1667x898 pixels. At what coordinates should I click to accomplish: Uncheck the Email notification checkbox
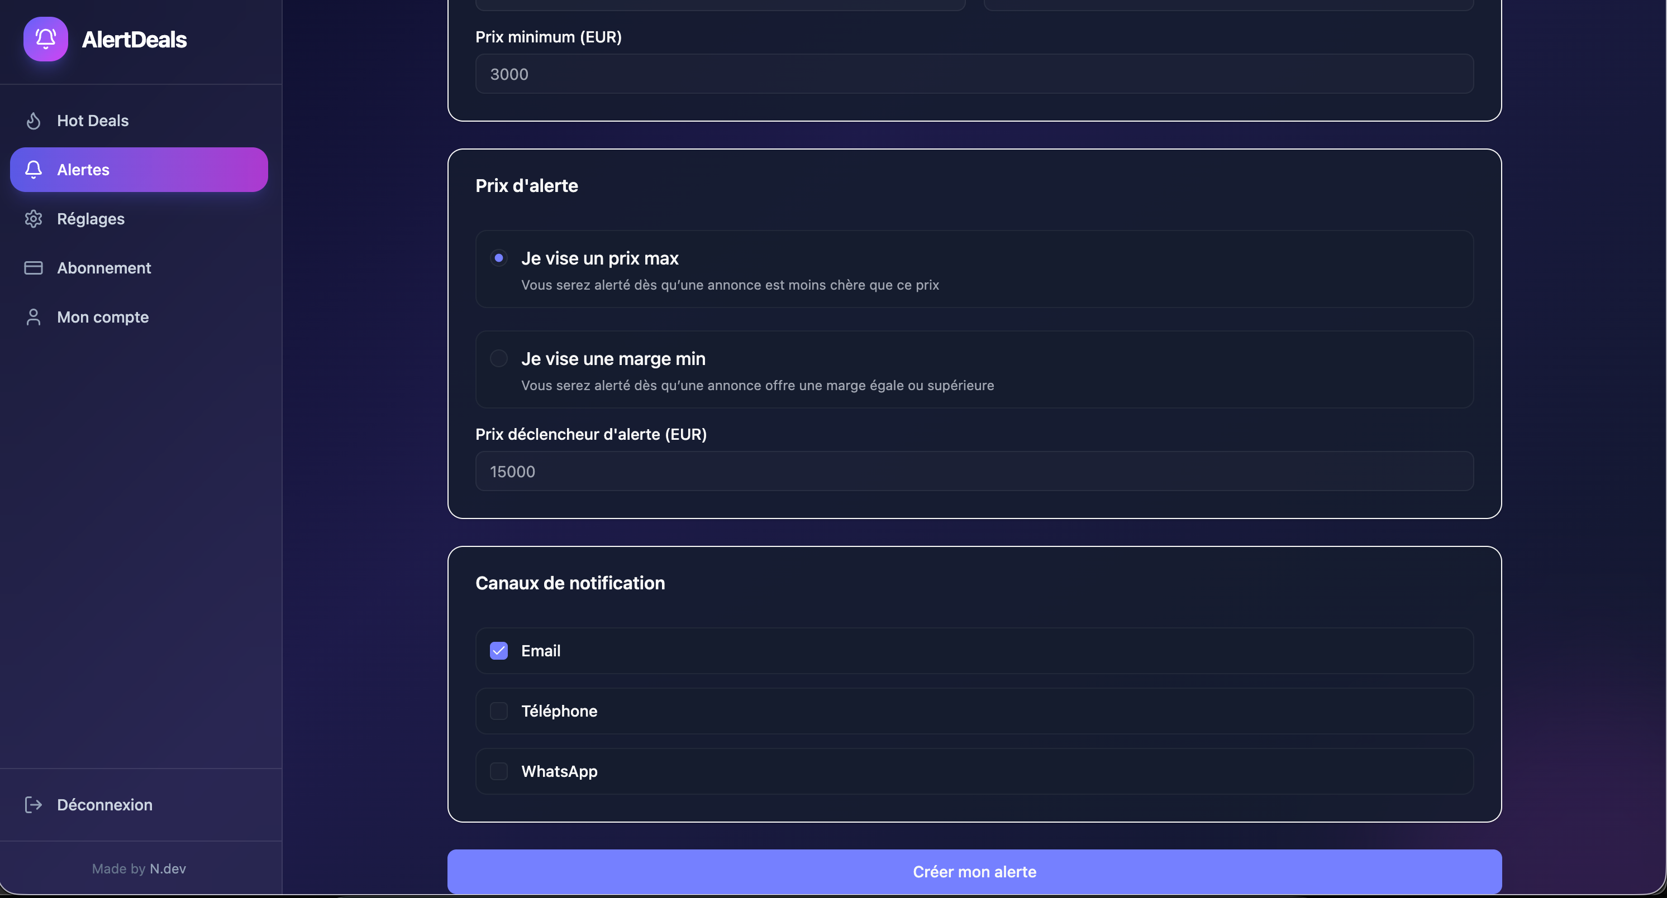(498, 650)
